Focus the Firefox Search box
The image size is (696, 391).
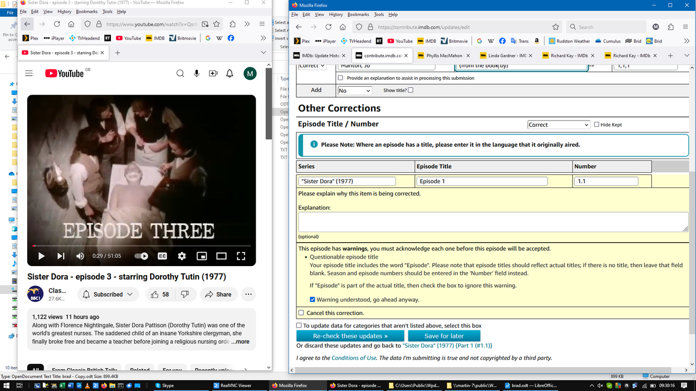tap(606, 27)
